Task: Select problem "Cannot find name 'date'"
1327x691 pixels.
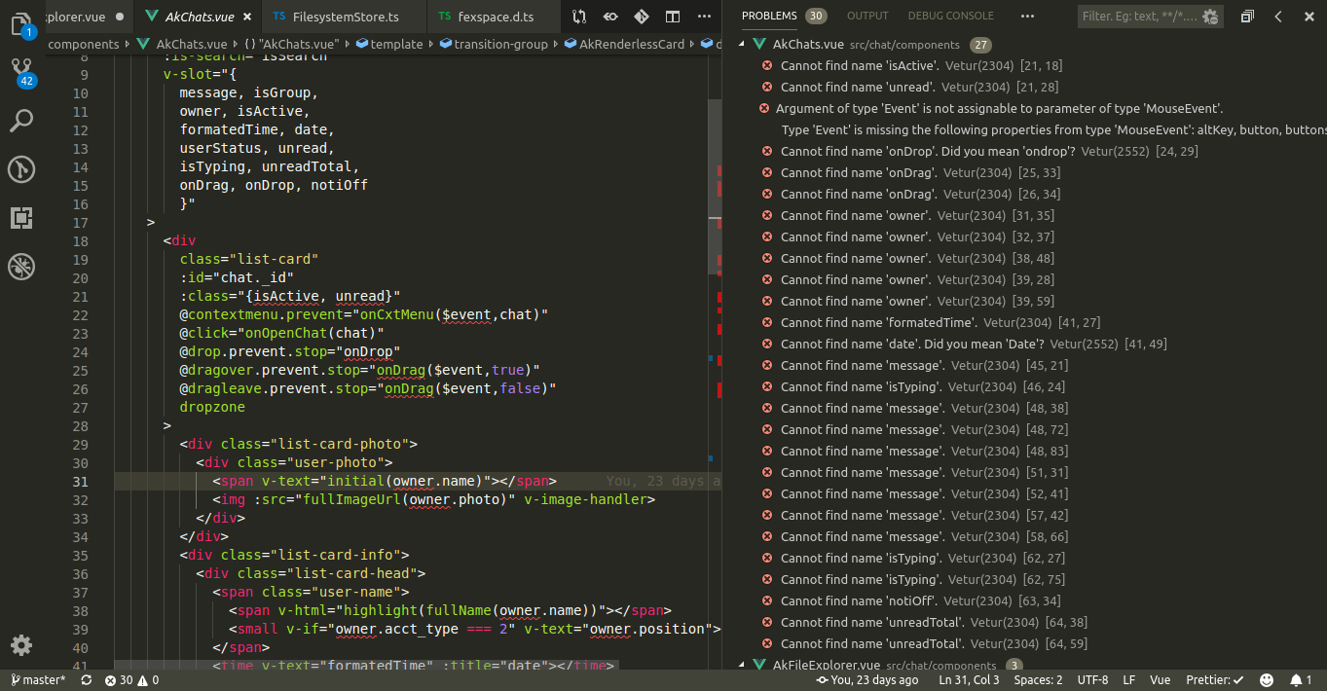Action: click(912, 345)
